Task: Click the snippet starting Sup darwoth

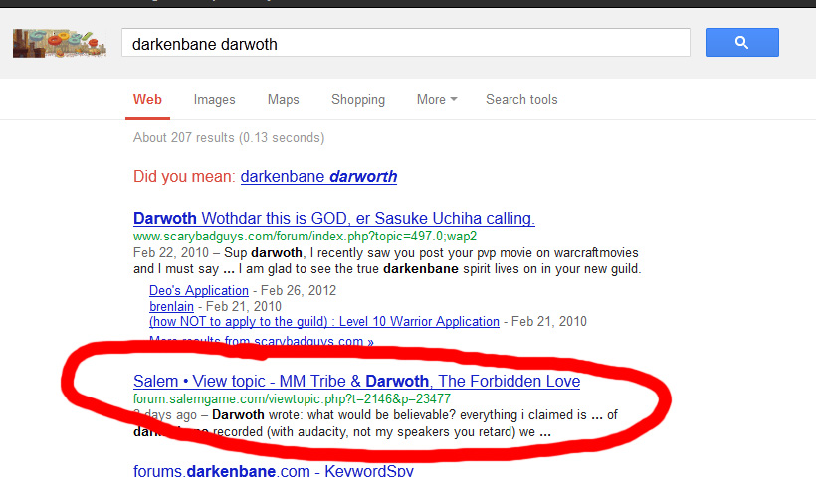Action: tap(387, 260)
